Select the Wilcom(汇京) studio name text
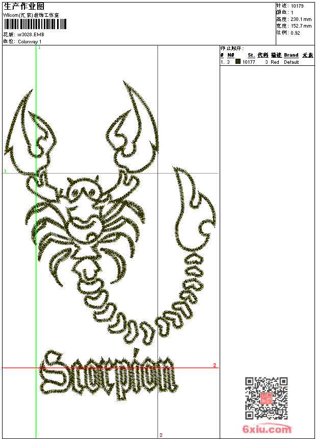This screenshot has width=316, height=439. click(31, 15)
